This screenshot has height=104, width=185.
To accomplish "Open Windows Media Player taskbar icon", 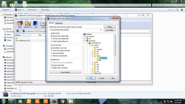I will click(20, 101).
